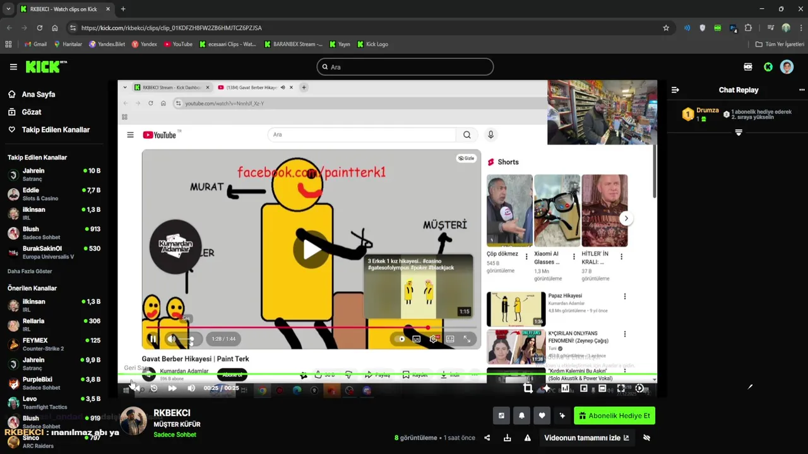Viewport: 808px width, 454px height.
Task: Open the KCK shop icon in Kick header
Action: pos(748,67)
